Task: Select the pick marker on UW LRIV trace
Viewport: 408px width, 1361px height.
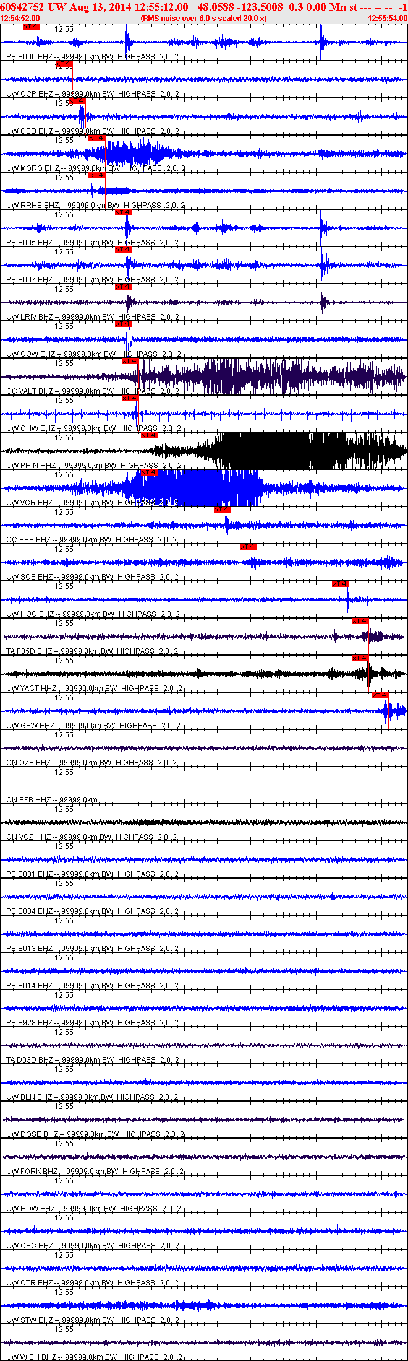Action: click(123, 287)
